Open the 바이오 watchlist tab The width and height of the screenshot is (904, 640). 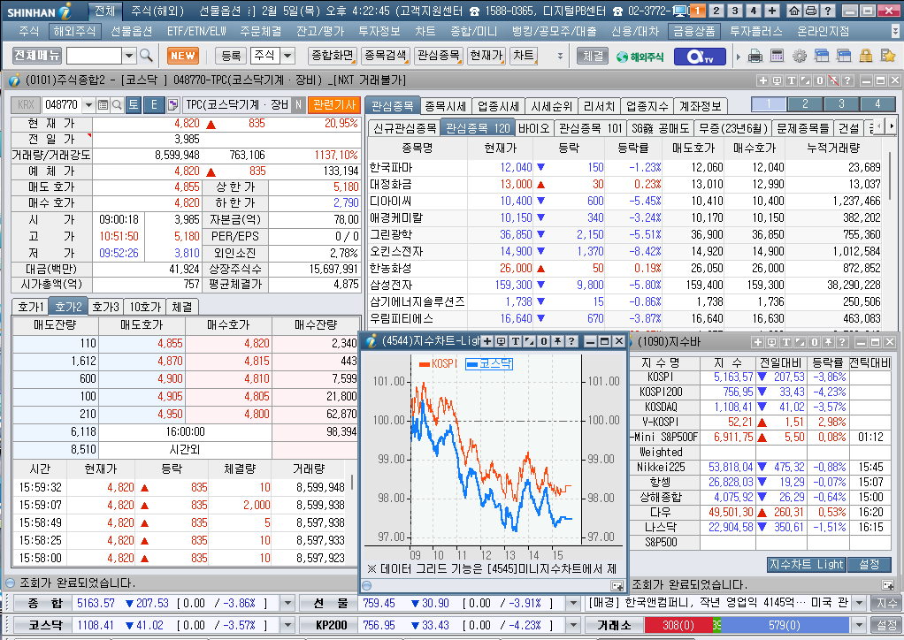click(534, 128)
